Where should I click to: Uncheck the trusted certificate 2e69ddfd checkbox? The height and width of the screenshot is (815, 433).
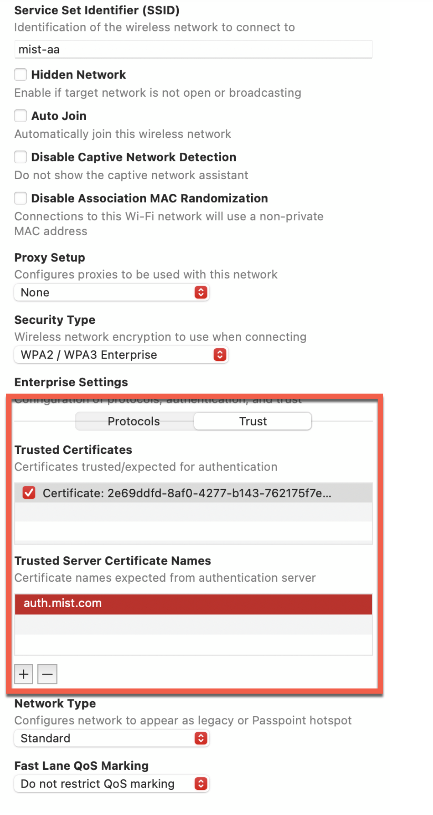[29, 493]
